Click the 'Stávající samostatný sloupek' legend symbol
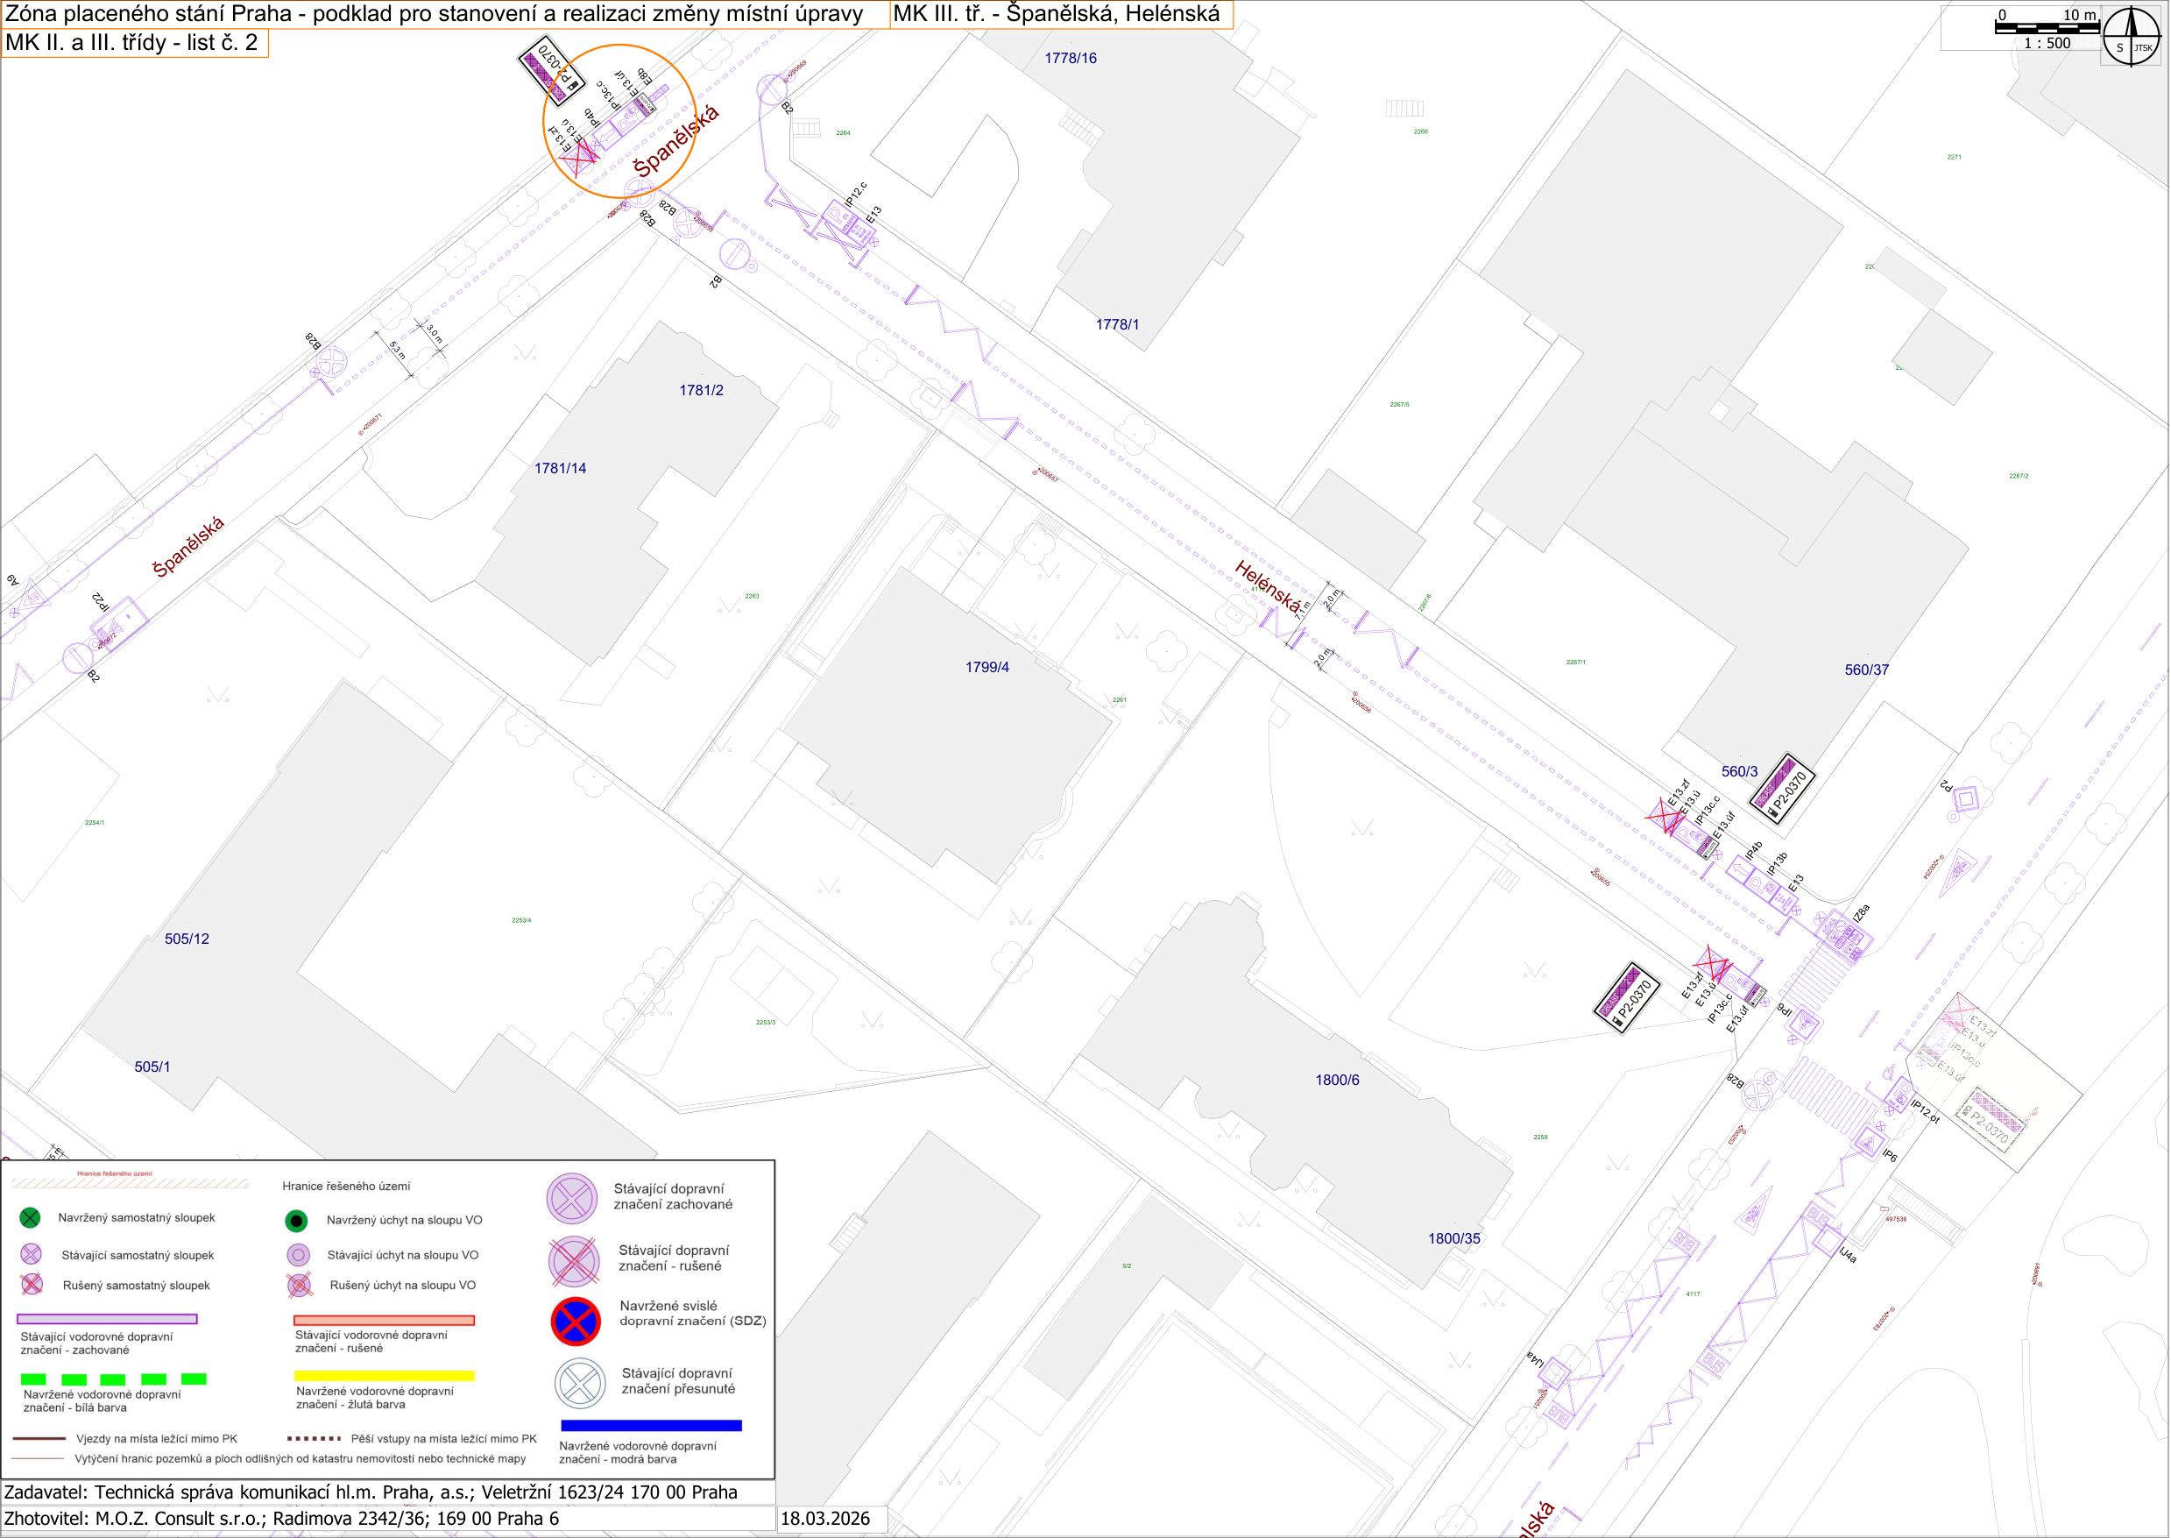The image size is (2171, 1538). coord(32,1254)
